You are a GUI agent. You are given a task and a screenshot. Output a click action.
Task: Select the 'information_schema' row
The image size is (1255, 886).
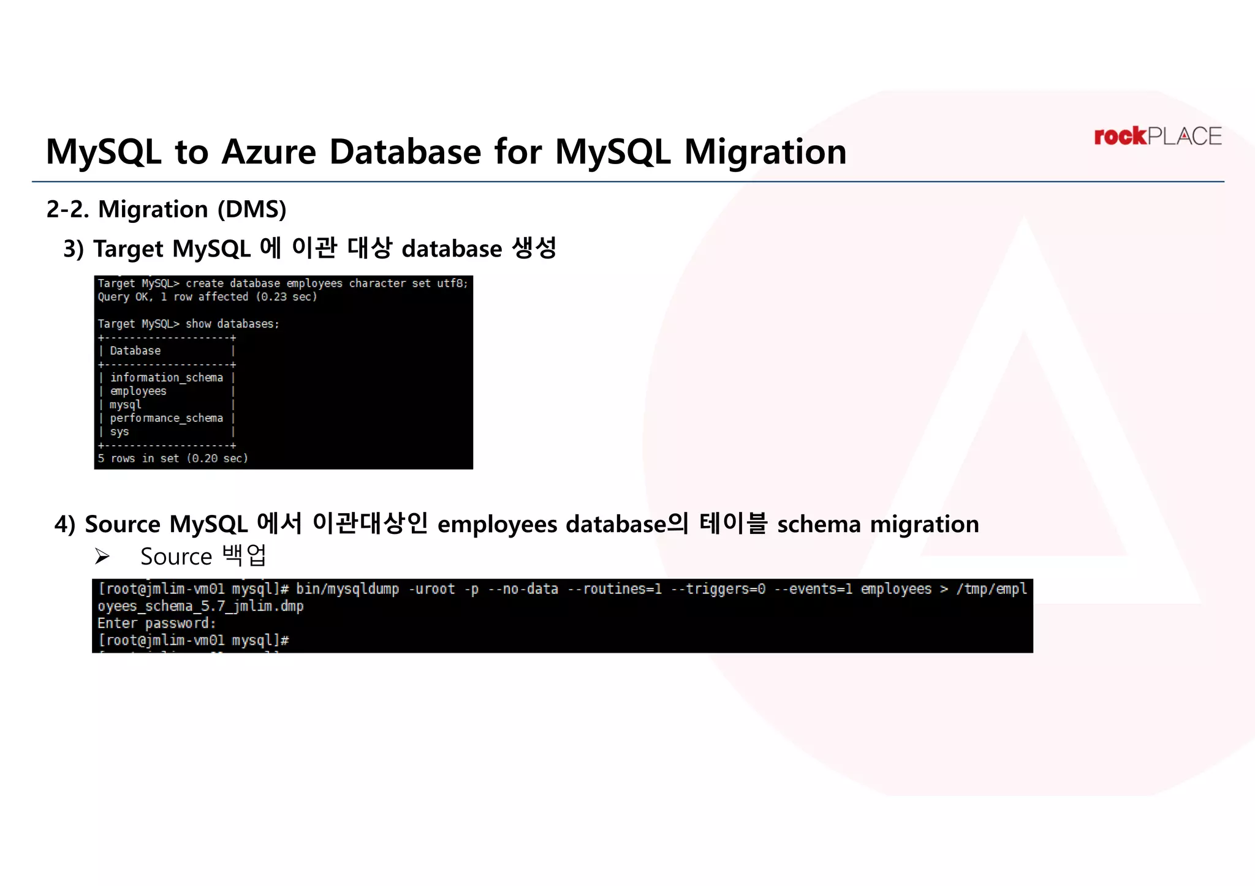click(x=167, y=378)
